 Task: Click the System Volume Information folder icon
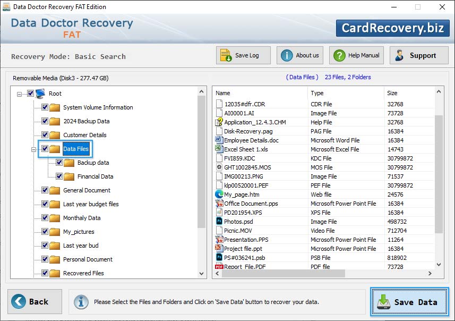55,107
